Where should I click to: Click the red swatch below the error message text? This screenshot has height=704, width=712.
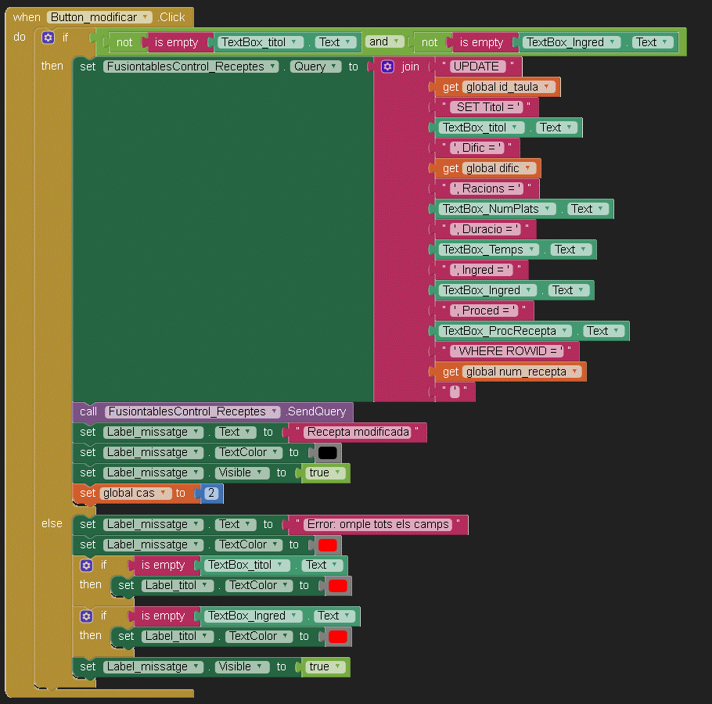327,545
